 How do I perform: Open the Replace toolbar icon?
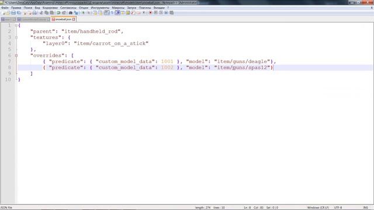[77, 13]
